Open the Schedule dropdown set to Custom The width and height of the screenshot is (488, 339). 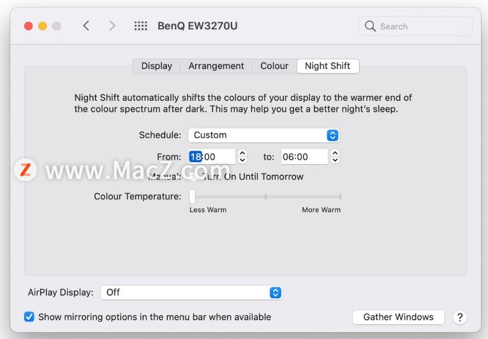click(263, 135)
